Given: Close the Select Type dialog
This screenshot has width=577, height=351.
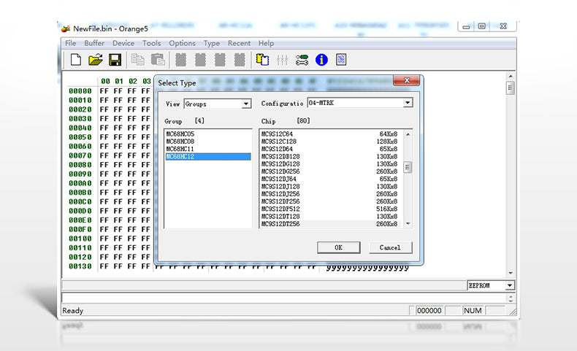Looking at the screenshot, I should (x=406, y=81).
